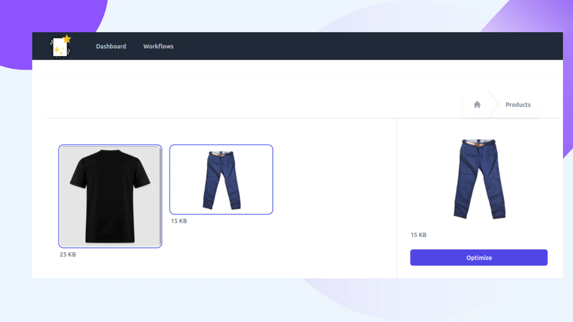Go to home via the breadcrumb house icon
The image size is (573, 322).
click(x=477, y=104)
